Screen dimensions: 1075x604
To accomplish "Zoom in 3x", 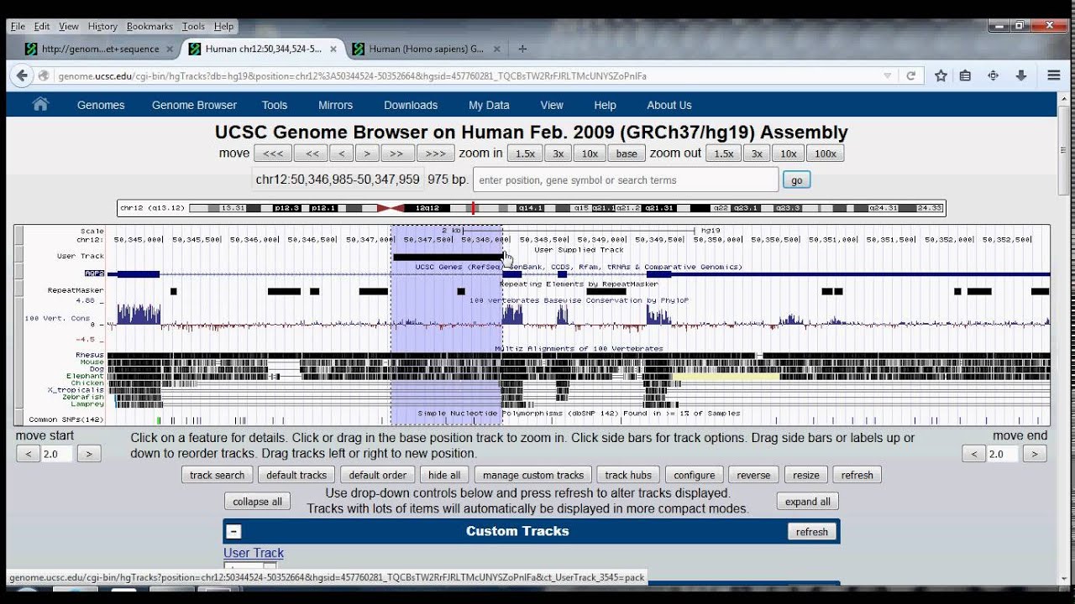I will click(x=558, y=154).
